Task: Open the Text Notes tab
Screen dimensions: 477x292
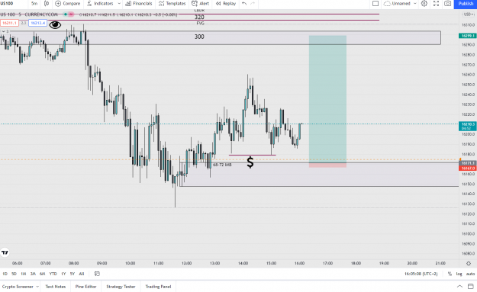Action: [56, 287]
